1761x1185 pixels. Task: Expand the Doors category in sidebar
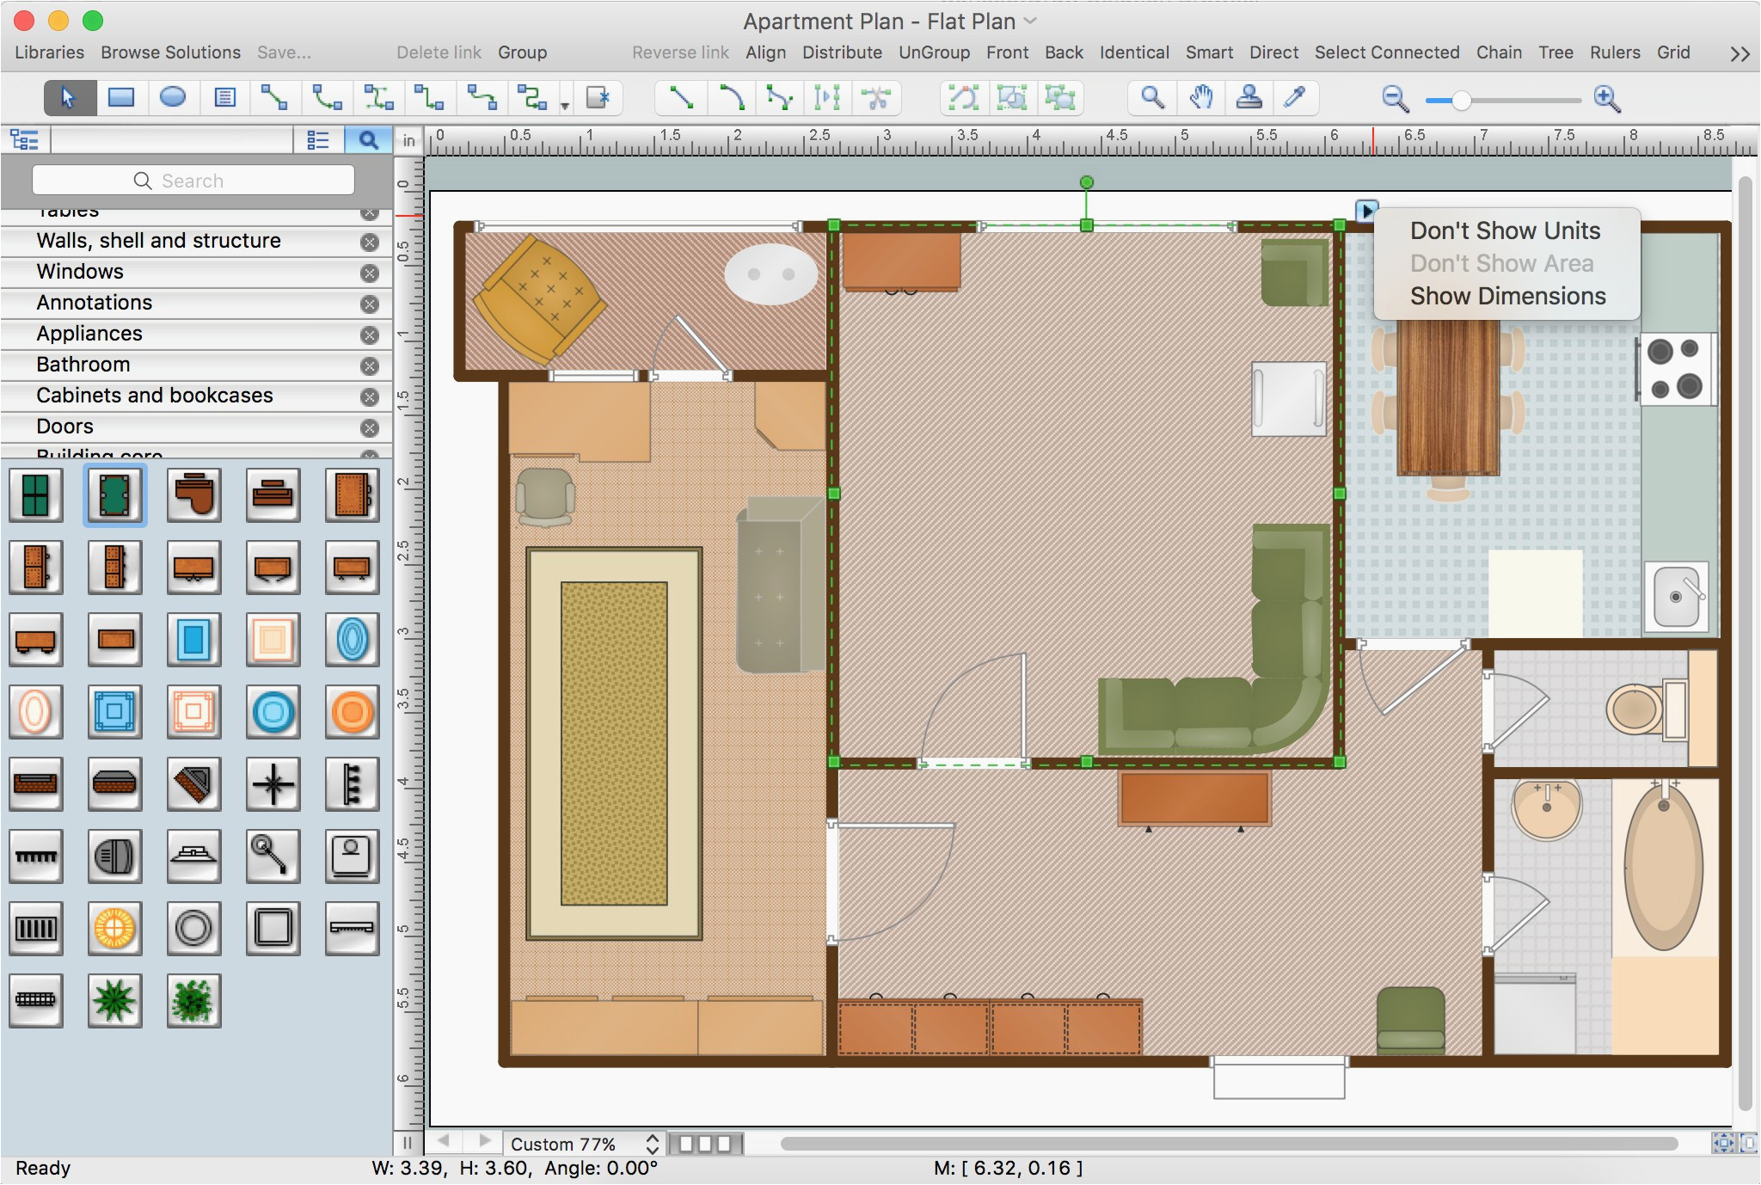click(x=64, y=426)
